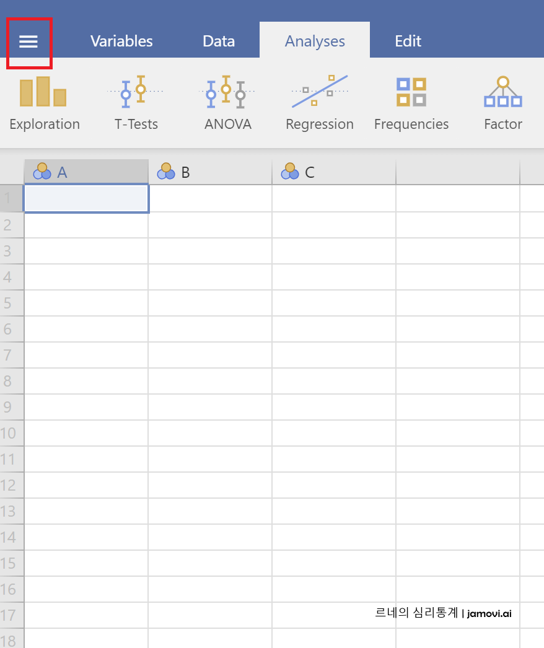Select row header 15
The image size is (544, 648).
tap(12, 563)
